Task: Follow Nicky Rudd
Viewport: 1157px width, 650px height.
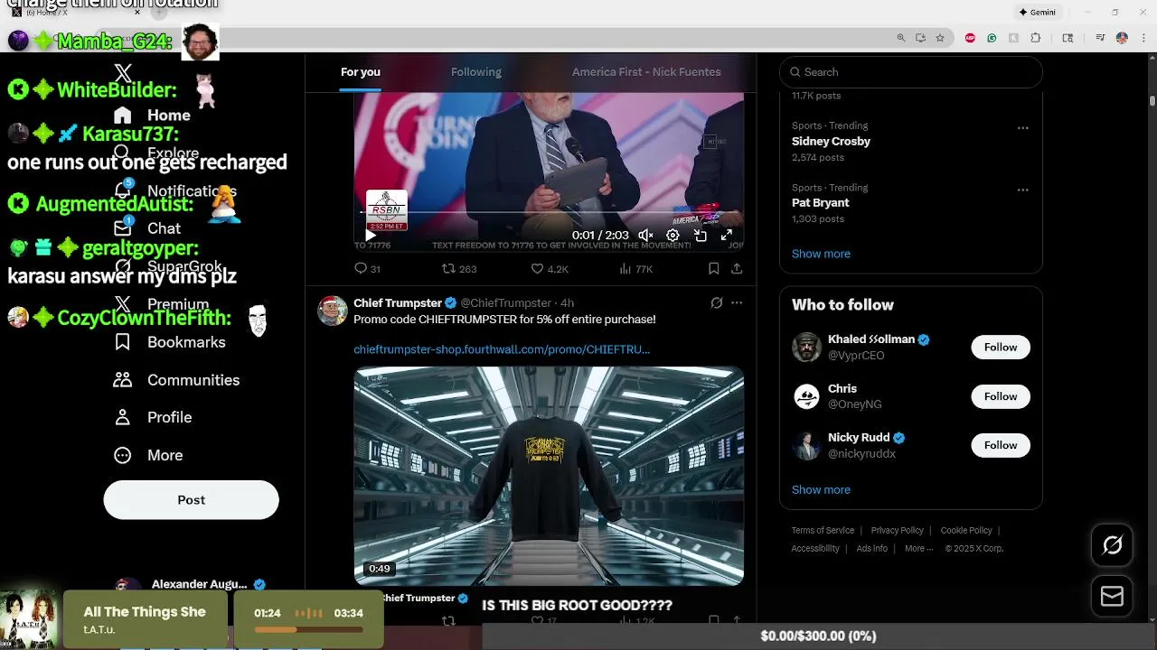Action: coord(1001,445)
